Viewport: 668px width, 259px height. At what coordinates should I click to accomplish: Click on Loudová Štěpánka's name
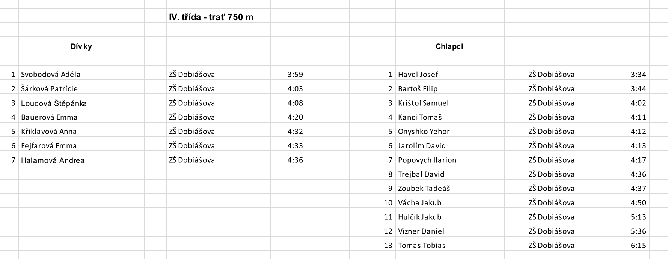(54, 103)
